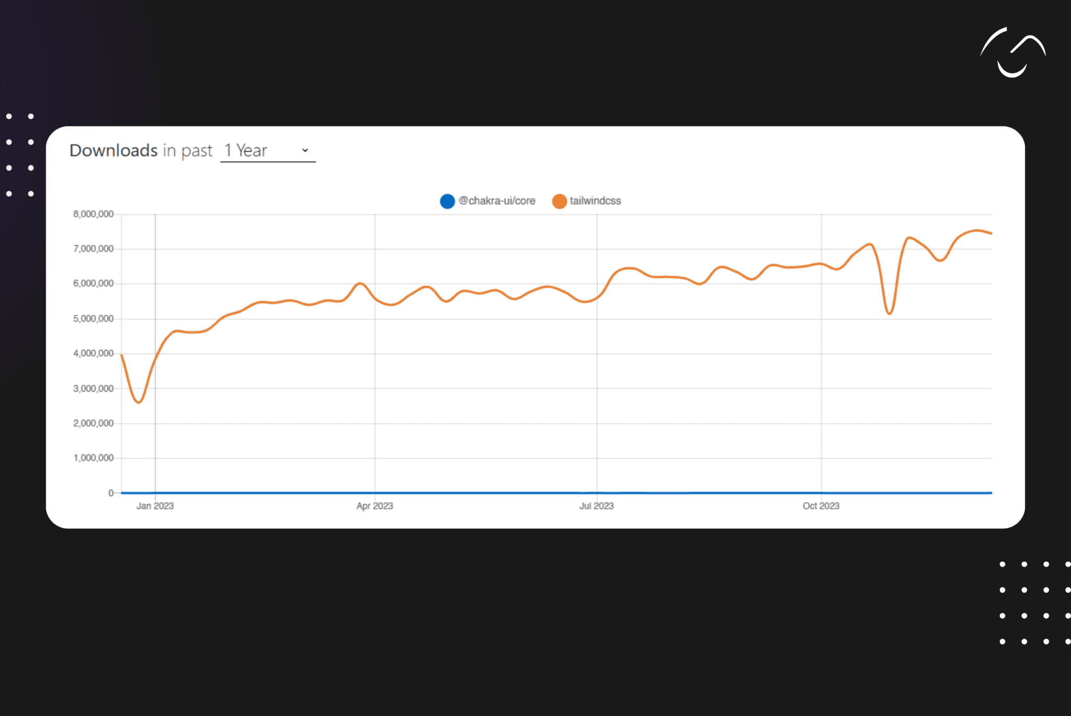Click the 8,000,000 y-axis label
Image resolution: width=1071 pixels, height=716 pixels.
click(93, 214)
